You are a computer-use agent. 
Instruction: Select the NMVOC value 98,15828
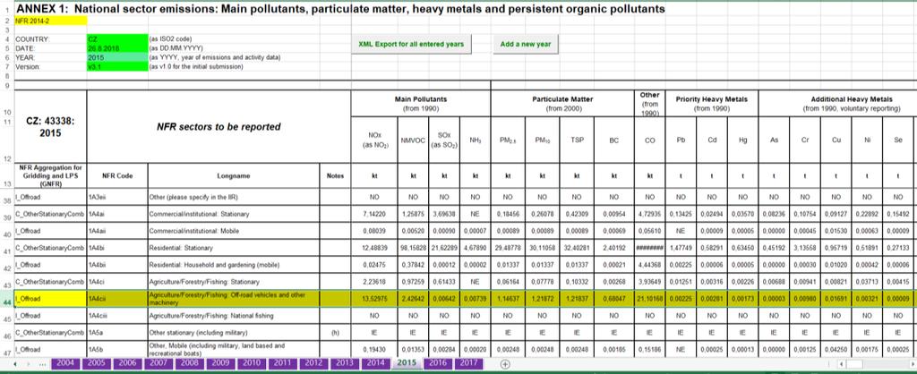click(x=413, y=248)
